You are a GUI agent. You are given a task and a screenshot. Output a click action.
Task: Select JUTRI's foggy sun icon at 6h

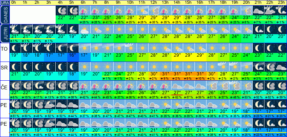pos(84,29)
